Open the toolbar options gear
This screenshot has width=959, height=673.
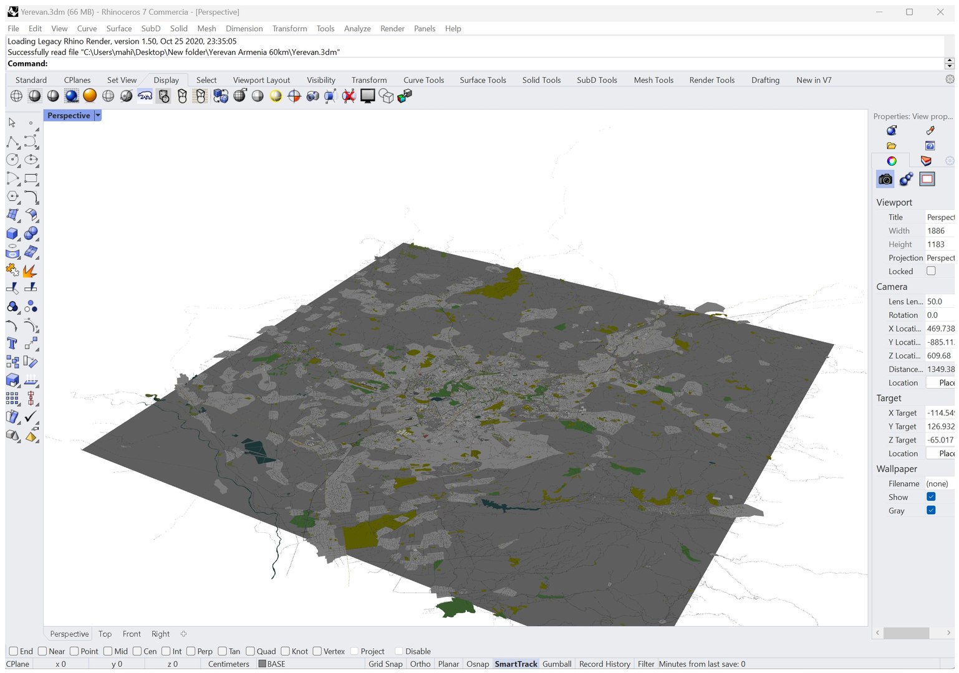pyautogui.click(x=950, y=79)
